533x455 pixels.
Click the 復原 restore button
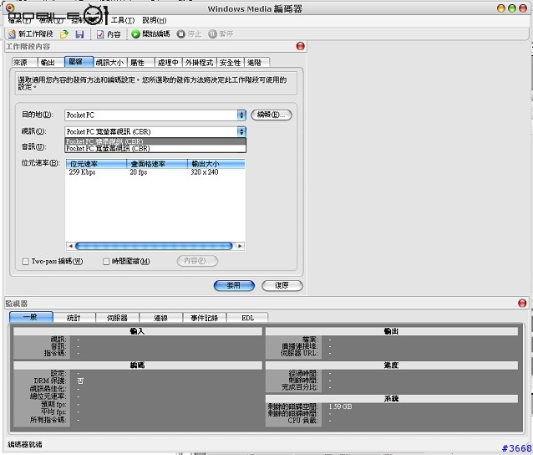tap(282, 285)
